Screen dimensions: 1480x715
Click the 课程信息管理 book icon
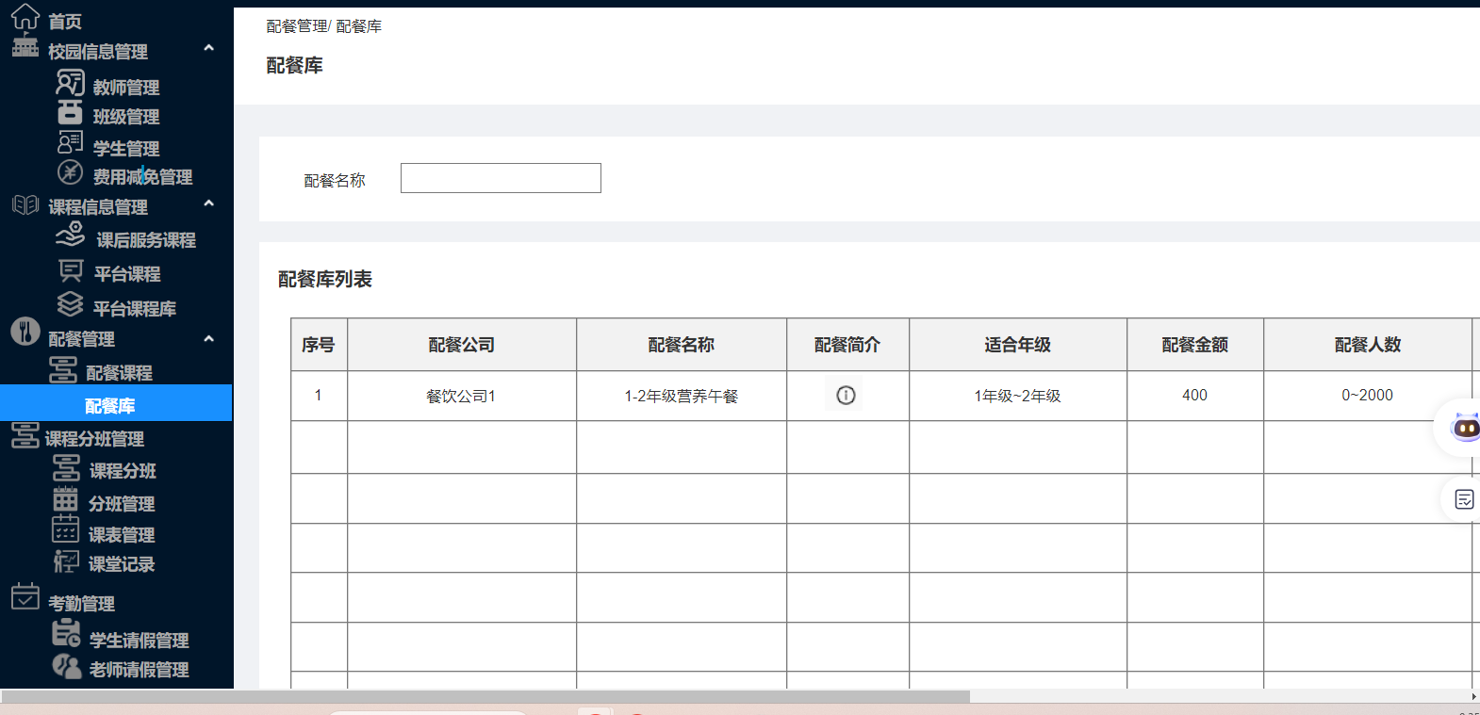[x=25, y=204]
